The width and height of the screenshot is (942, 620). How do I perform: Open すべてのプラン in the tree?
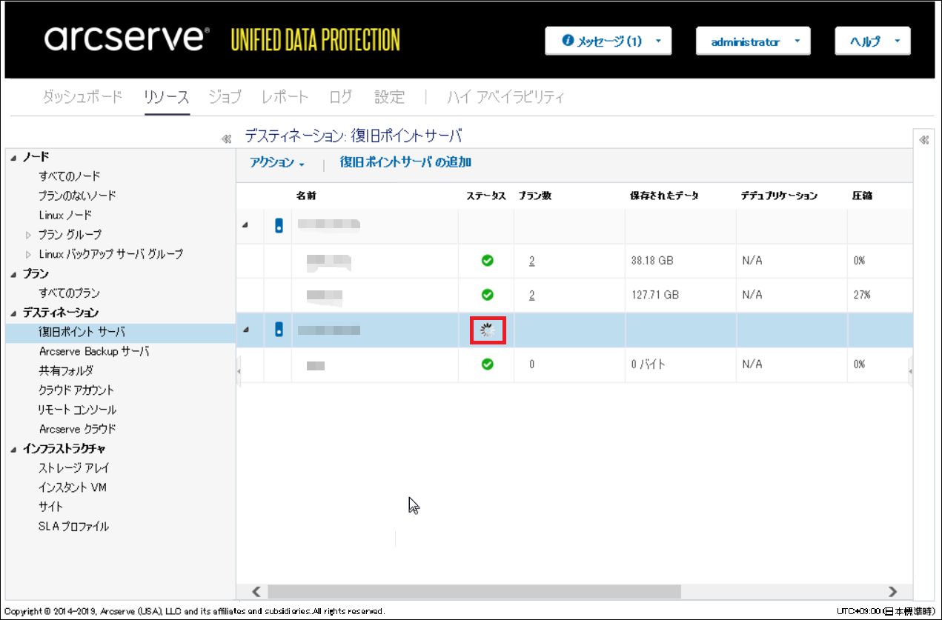pos(69,293)
